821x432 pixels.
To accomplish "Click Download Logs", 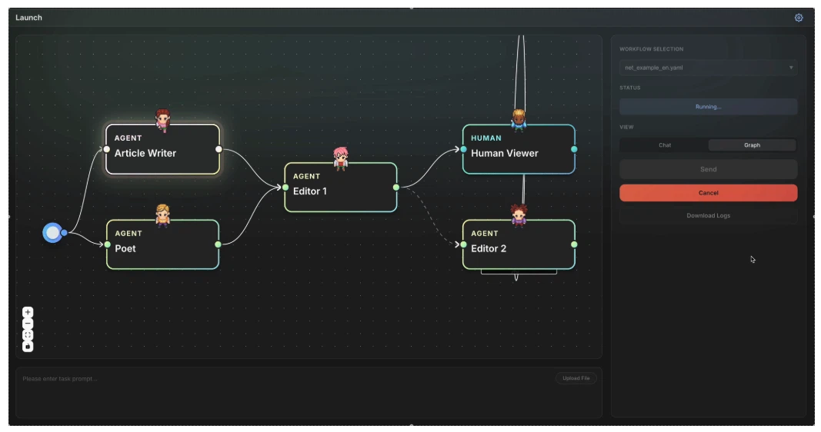I will 709,215.
